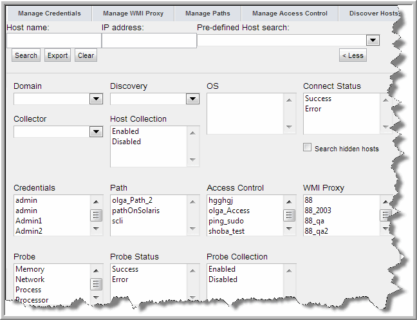Enable the Search hidden hosts checkbox

coord(308,148)
